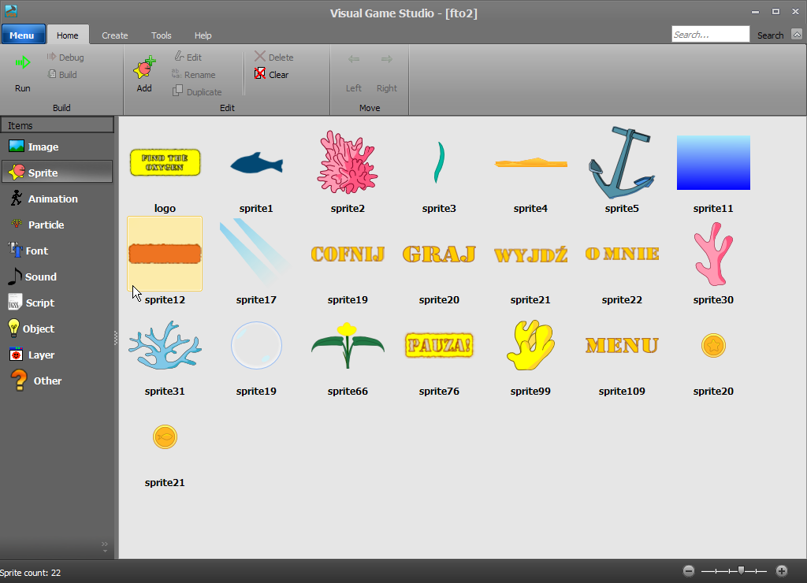
Task: Open the blue Menu dropdown button
Action: [23, 35]
